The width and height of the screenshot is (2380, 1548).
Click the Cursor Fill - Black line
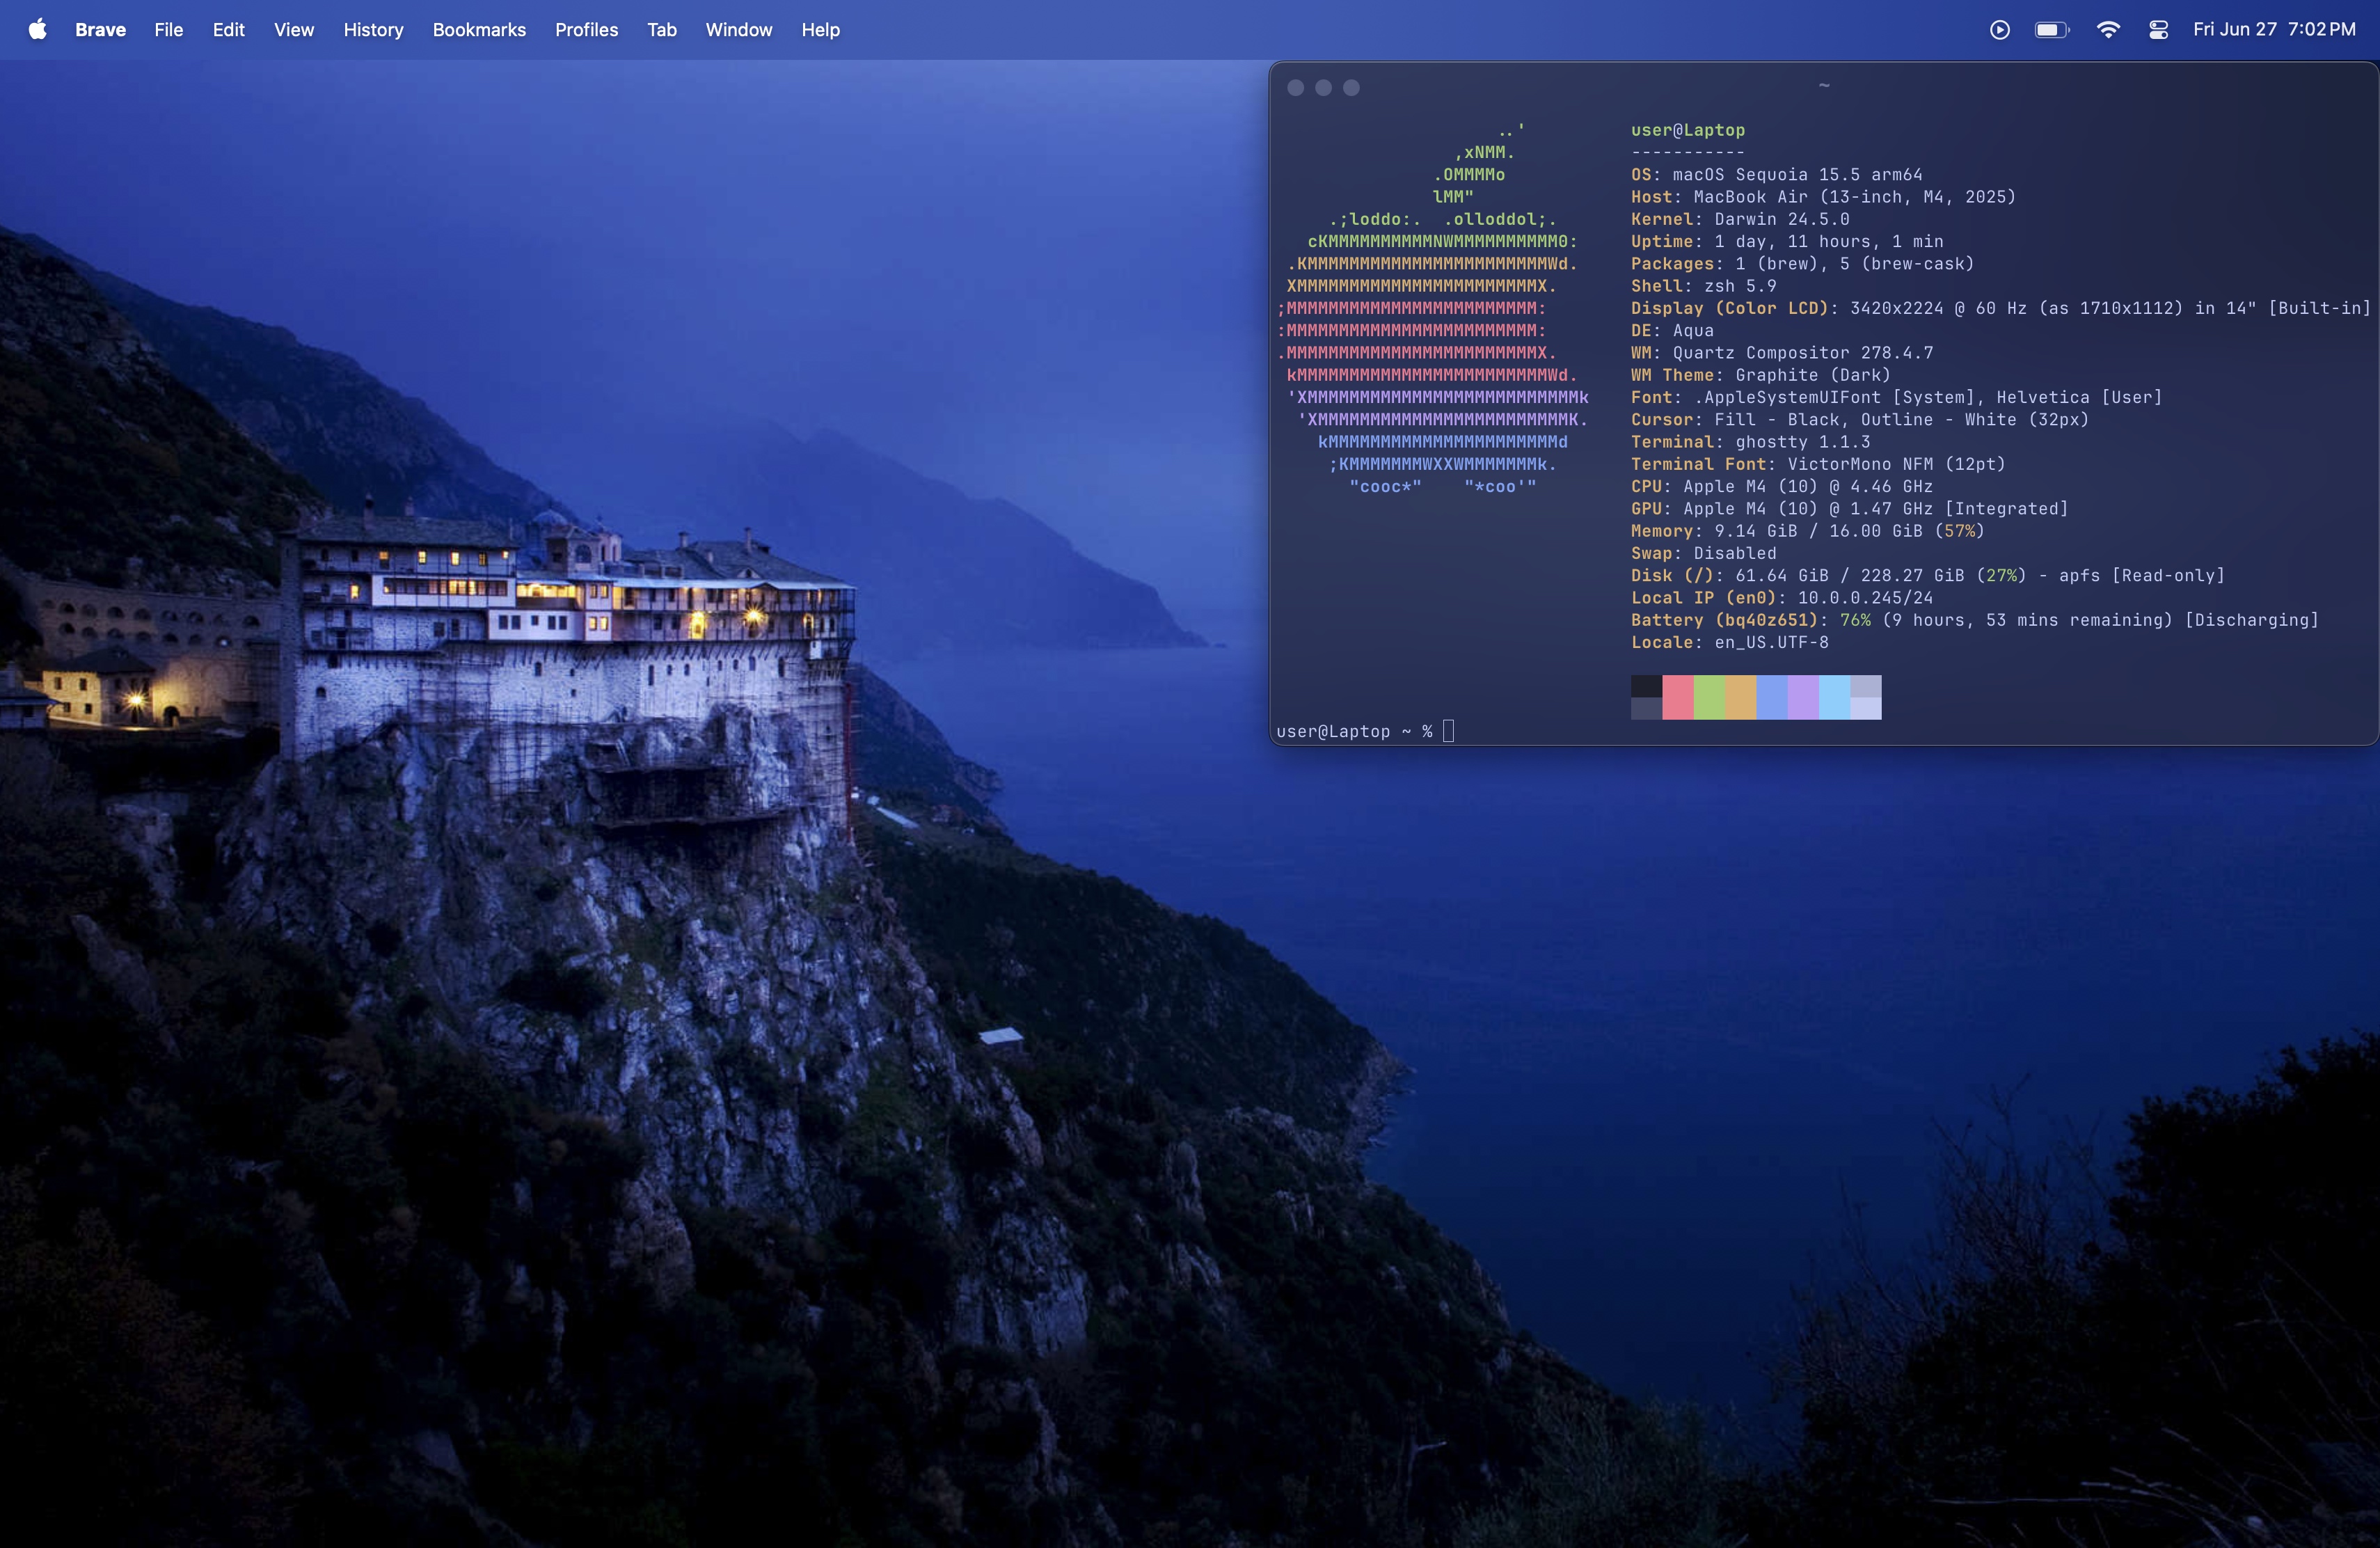tap(1860, 420)
